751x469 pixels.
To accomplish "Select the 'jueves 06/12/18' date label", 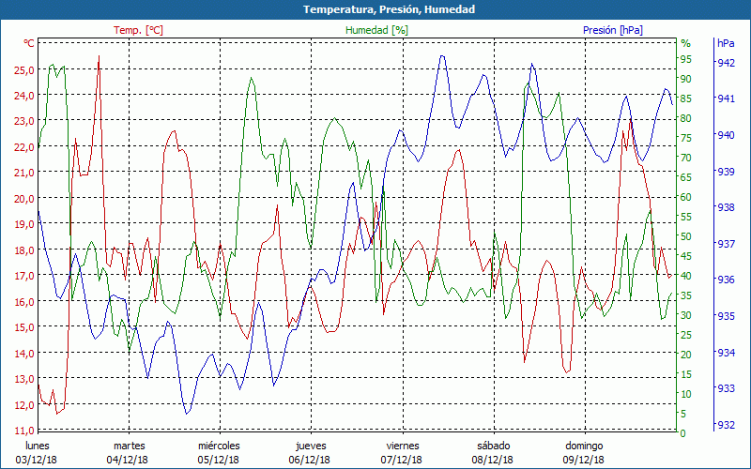I will point(310,453).
